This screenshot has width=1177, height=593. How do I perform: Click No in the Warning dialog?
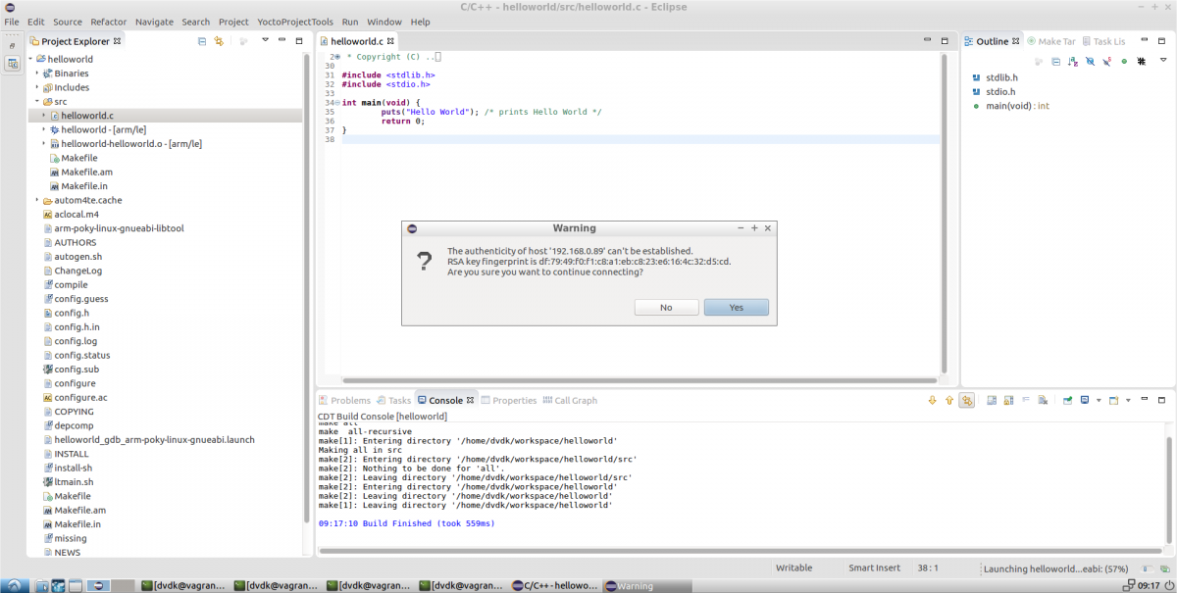666,308
